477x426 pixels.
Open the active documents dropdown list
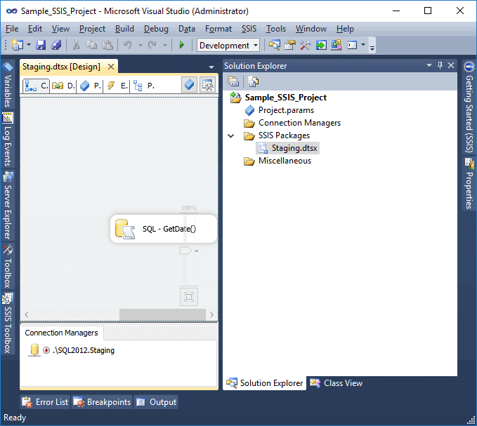click(211, 67)
